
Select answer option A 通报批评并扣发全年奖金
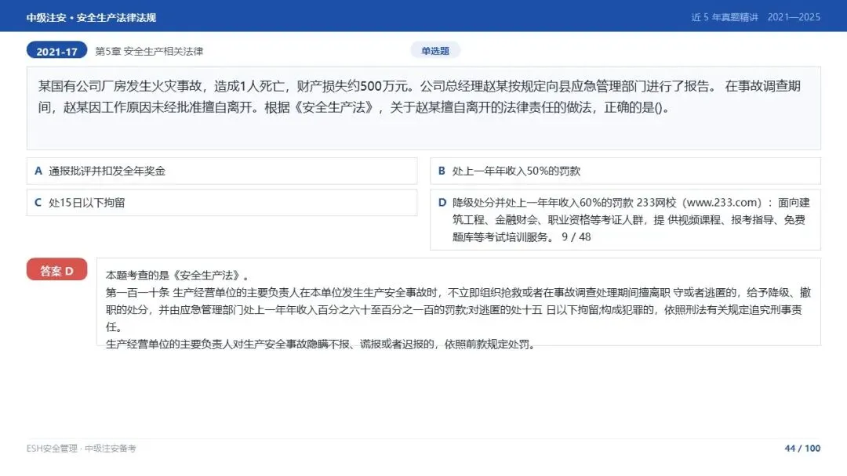(221, 171)
